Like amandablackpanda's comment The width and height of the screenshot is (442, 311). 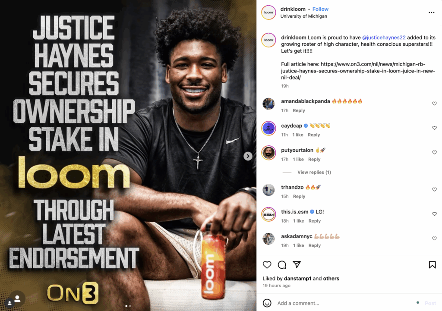[434, 104]
